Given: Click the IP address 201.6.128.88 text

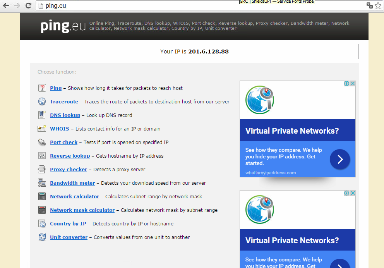Looking at the screenshot, I should point(208,52).
